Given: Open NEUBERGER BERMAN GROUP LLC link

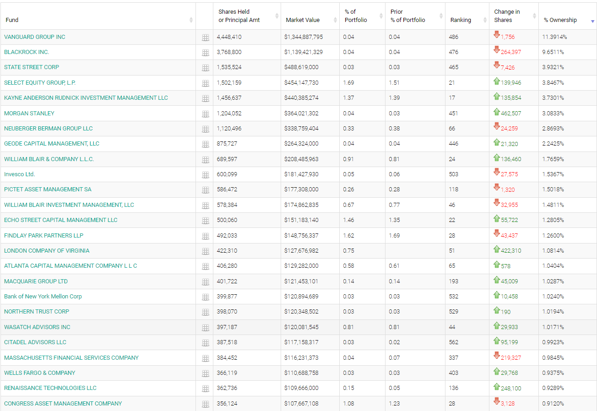Looking at the screenshot, I should [49, 129].
